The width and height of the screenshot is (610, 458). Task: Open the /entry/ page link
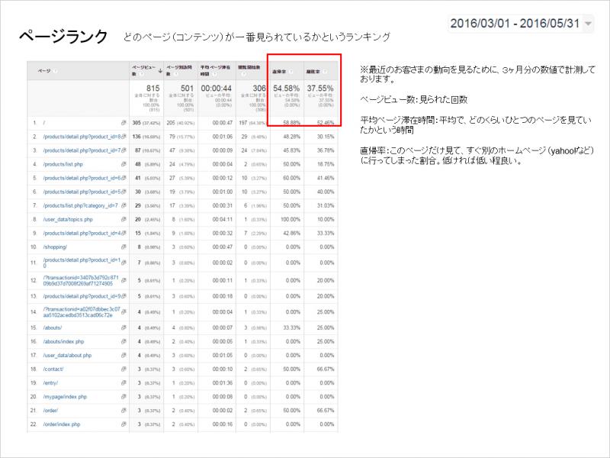click(x=50, y=383)
